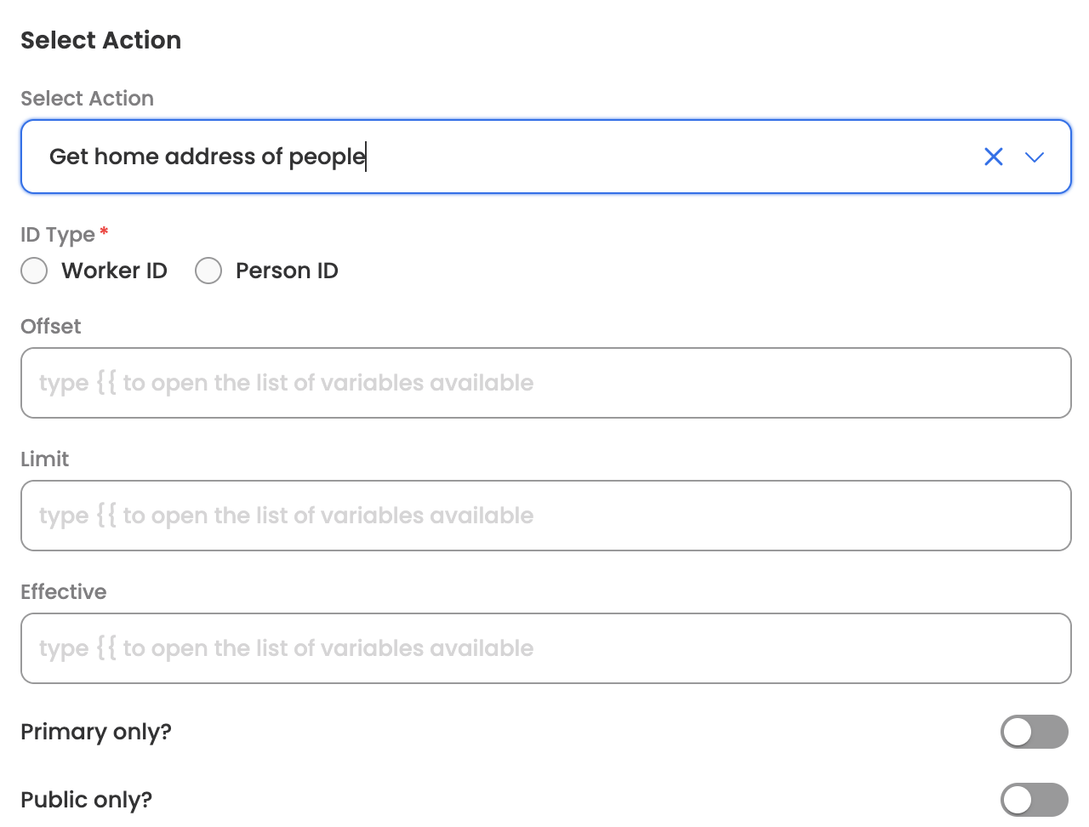Screen dimensions: 1089x827
Task: Clear the selected action with the X icon
Action: (993, 157)
